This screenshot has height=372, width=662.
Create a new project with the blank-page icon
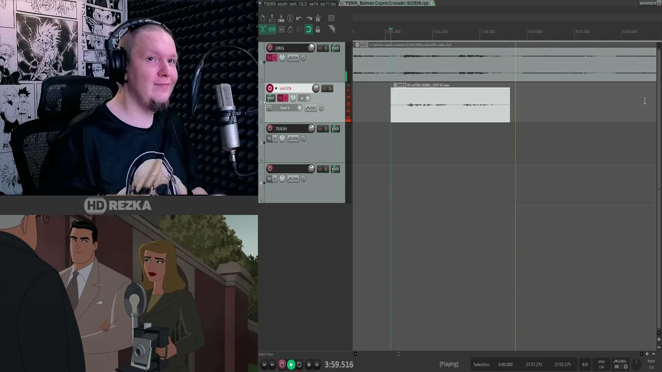(x=263, y=18)
